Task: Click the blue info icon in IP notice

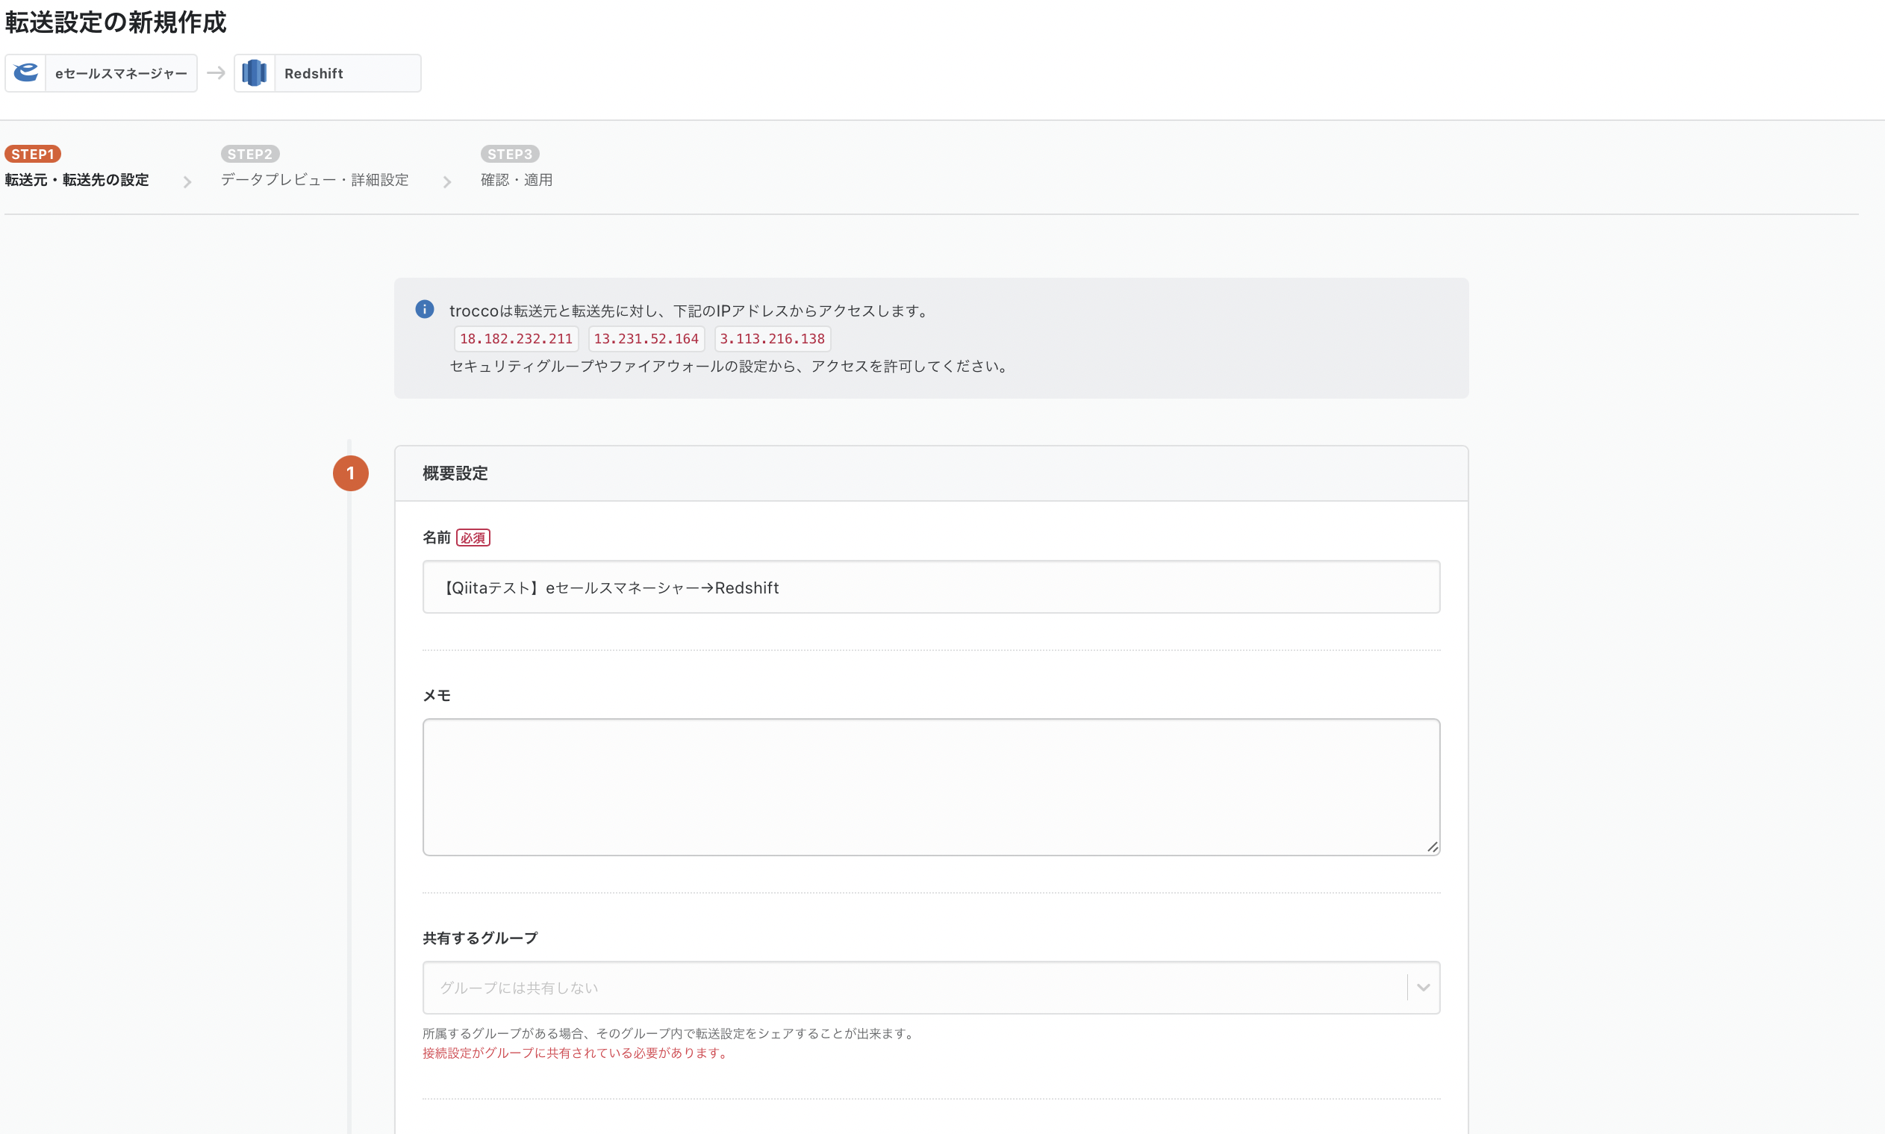Action: click(425, 309)
